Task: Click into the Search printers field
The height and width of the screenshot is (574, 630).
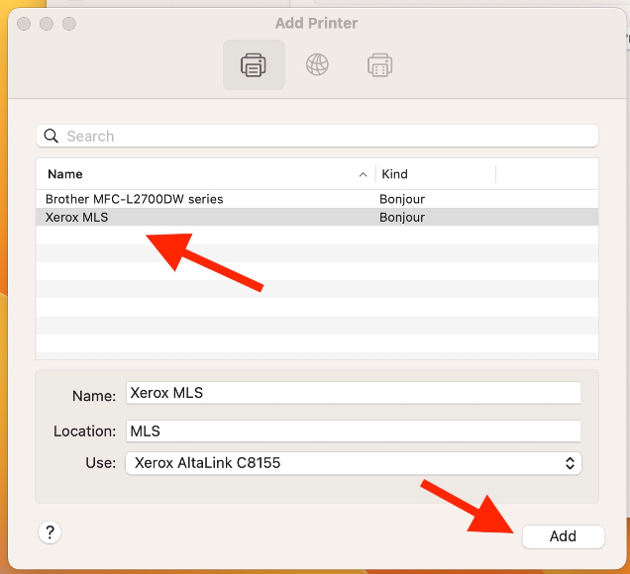Action: tap(317, 136)
